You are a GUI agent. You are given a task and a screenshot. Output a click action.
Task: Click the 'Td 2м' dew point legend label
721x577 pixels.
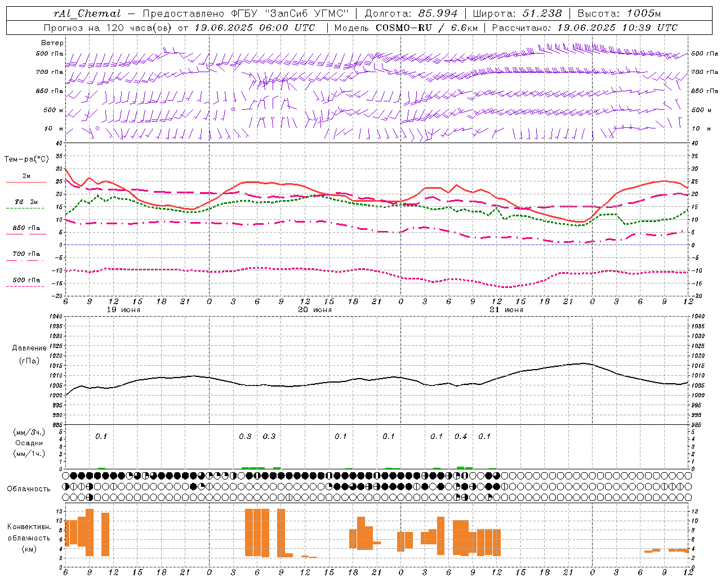pos(26,202)
